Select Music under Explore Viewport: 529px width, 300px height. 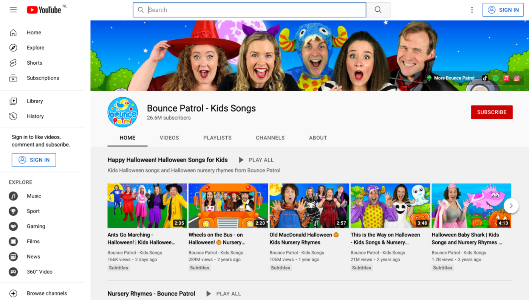(34, 196)
